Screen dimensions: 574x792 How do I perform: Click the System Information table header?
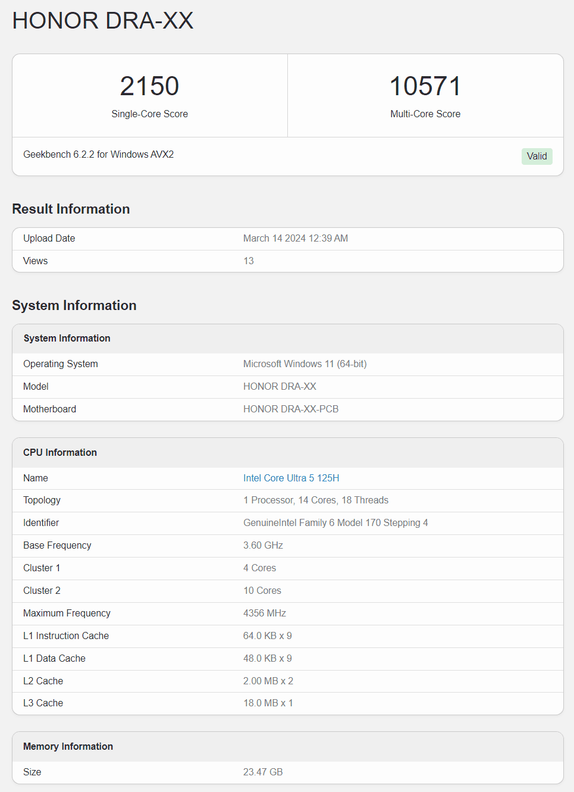pyautogui.click(x=67, y=338)
